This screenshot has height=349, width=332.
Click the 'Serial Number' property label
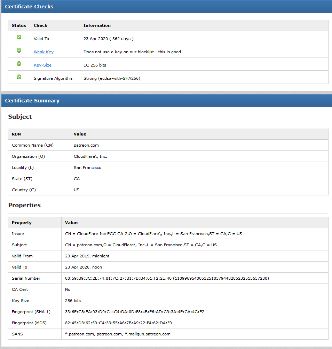click(26, 278)
